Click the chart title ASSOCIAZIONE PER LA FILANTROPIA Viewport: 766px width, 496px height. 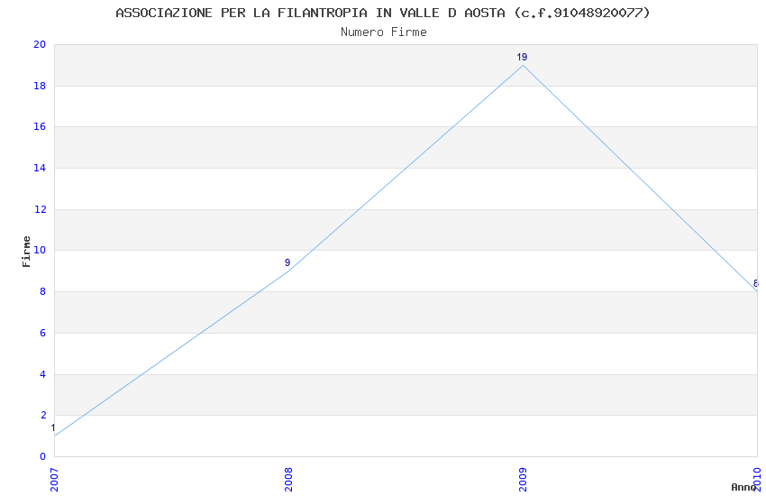382,13
